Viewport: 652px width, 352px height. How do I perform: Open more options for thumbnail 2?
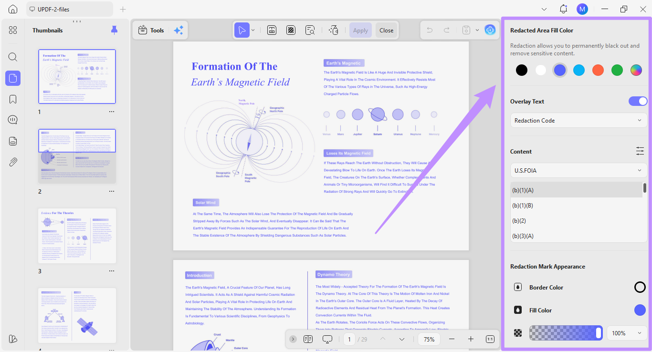tap(112, 191)
